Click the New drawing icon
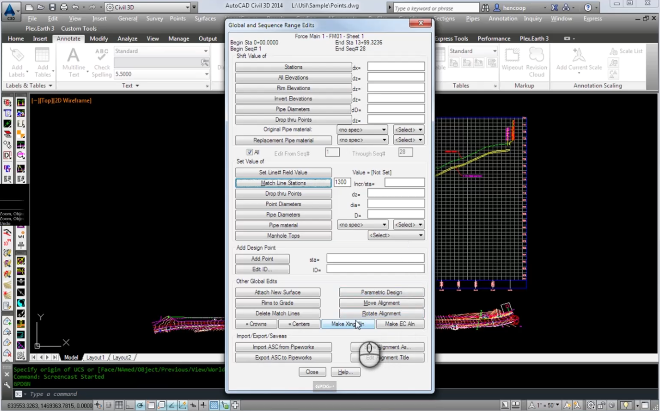 pyautogui.click(x=29, y=7)
